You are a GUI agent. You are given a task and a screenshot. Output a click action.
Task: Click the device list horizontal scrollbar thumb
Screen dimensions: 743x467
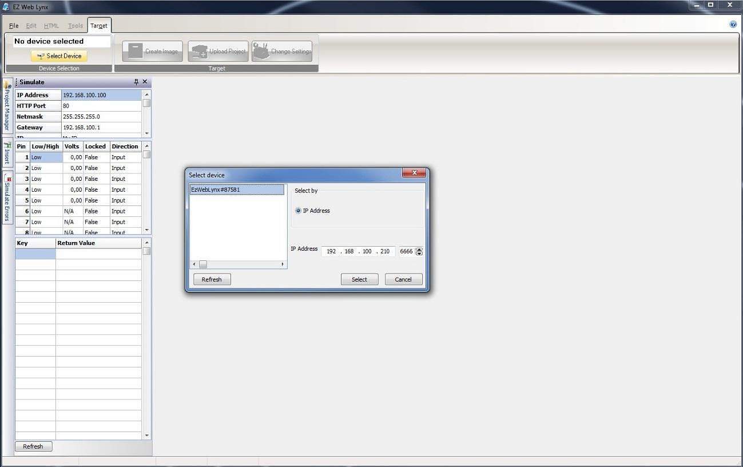pos(203,264)
